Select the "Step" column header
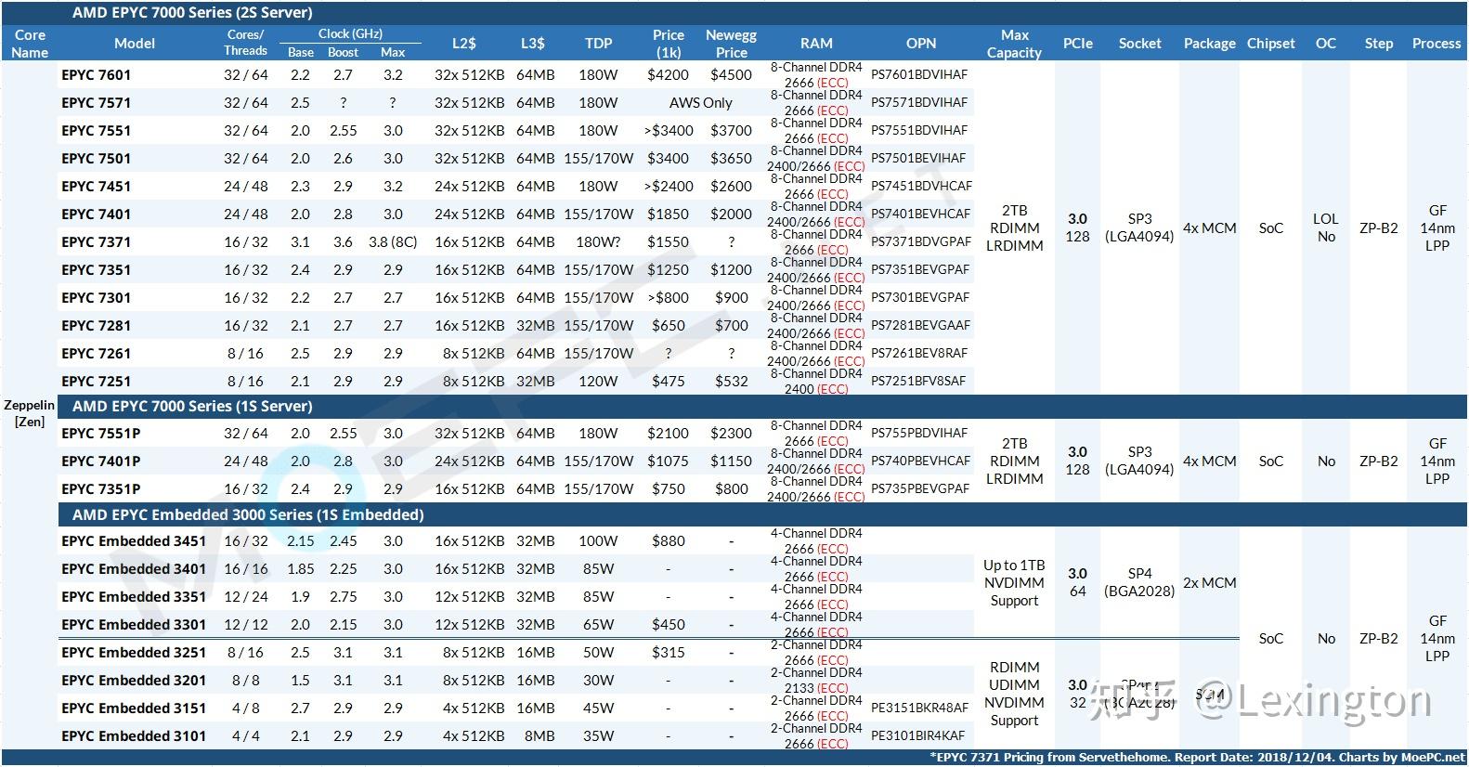Screen dimensions: 1469x767 1379,44
